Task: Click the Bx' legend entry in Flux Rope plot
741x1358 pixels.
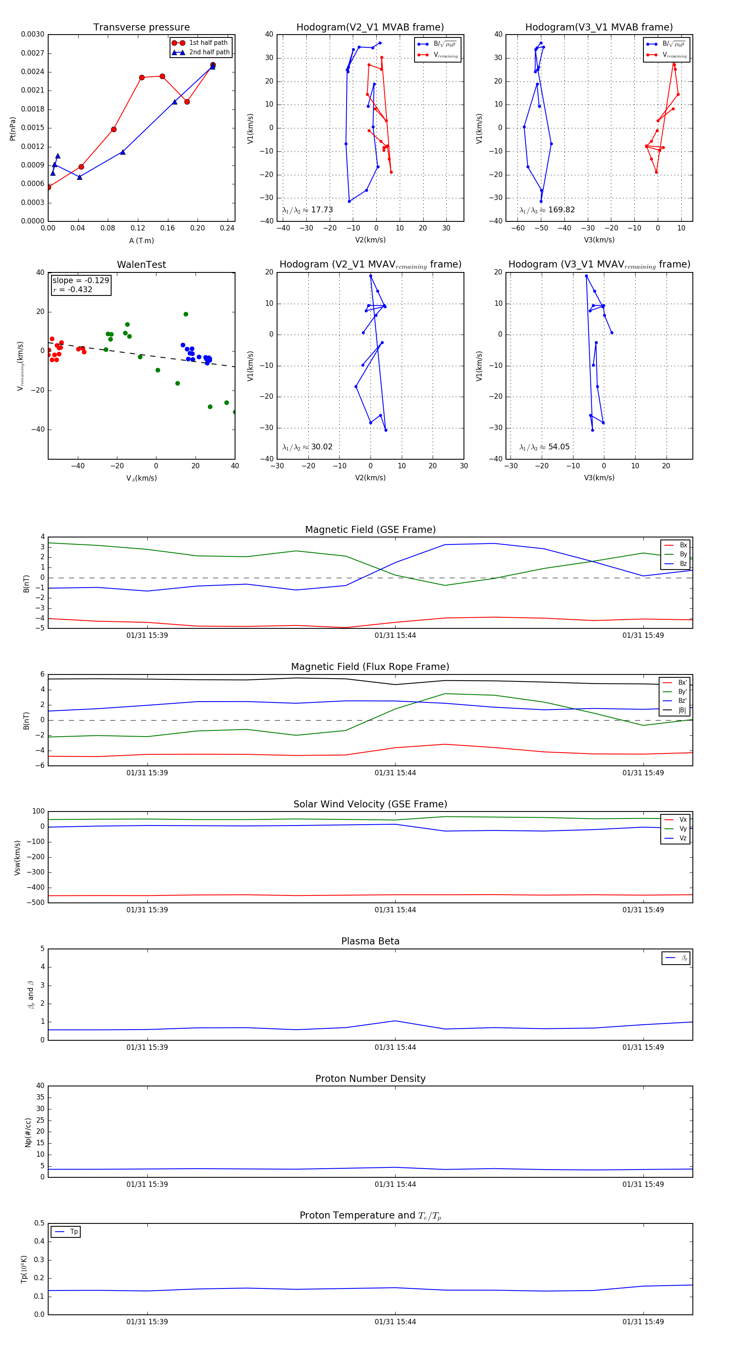Action: coord(675,682)
